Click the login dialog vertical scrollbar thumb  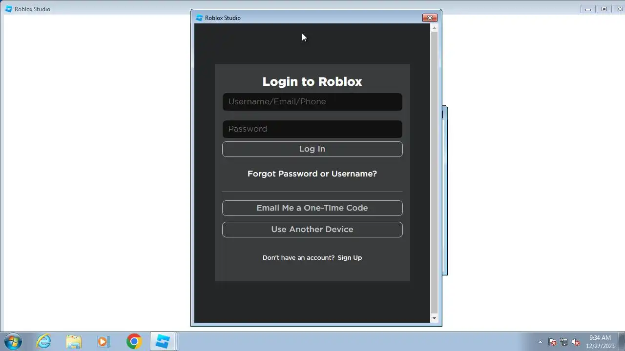434,173
